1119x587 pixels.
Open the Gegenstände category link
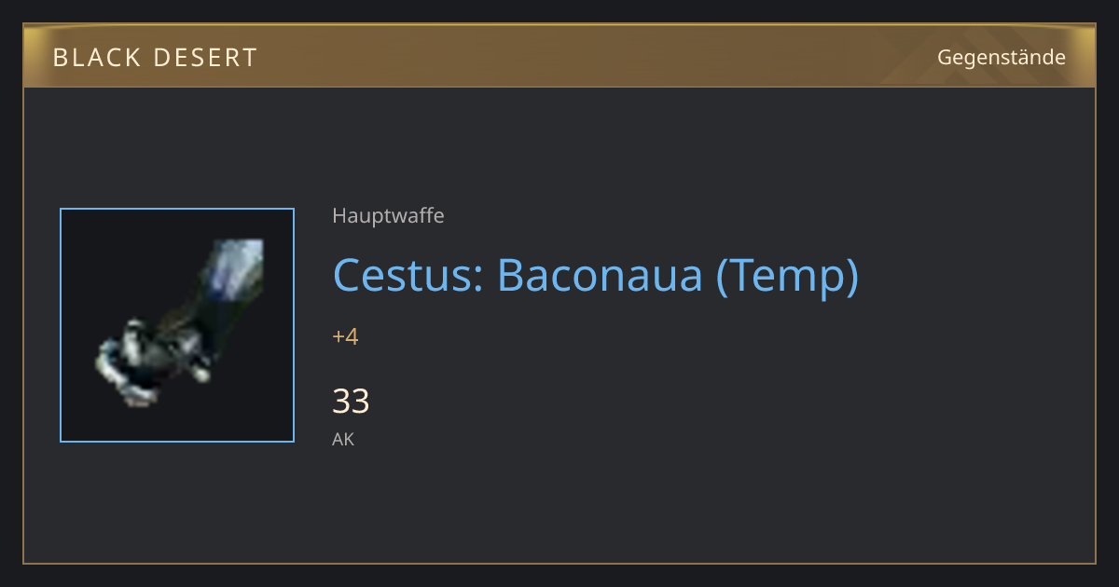point(1002,58)
